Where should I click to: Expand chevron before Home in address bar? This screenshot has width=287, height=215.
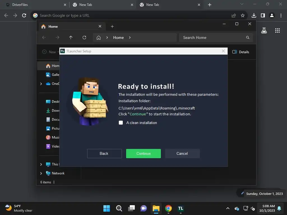(x=107, y=38)
